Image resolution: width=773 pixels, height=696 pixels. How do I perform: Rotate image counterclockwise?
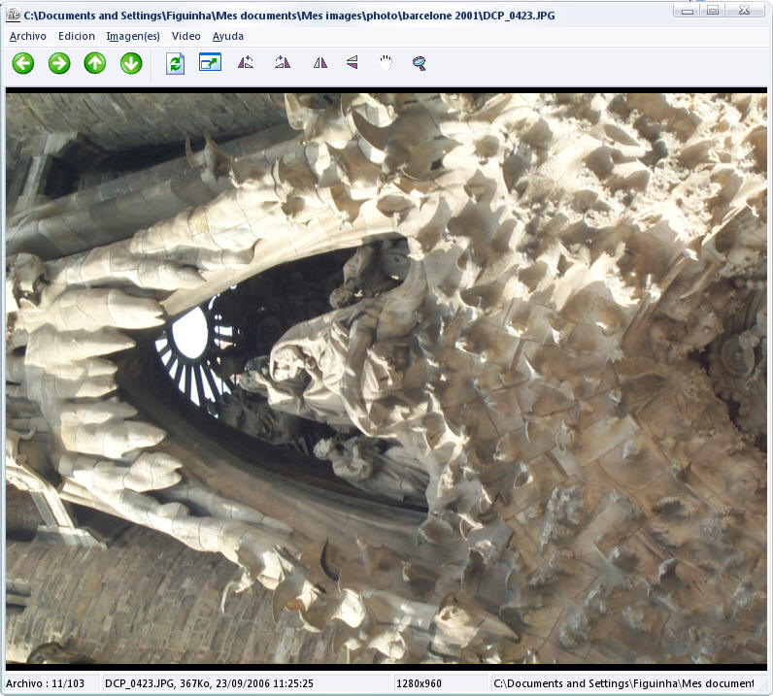pos(246,62)
